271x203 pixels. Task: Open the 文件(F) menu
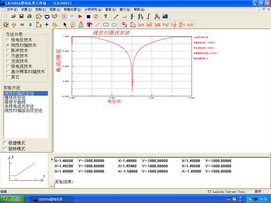point(12,9)
